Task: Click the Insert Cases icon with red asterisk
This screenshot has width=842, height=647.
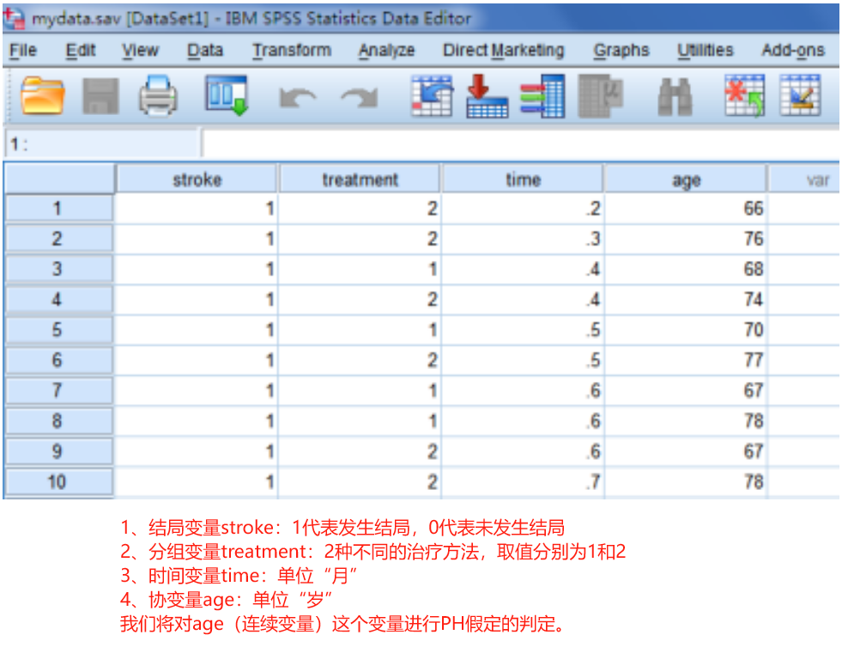Action: coord(742,97)
